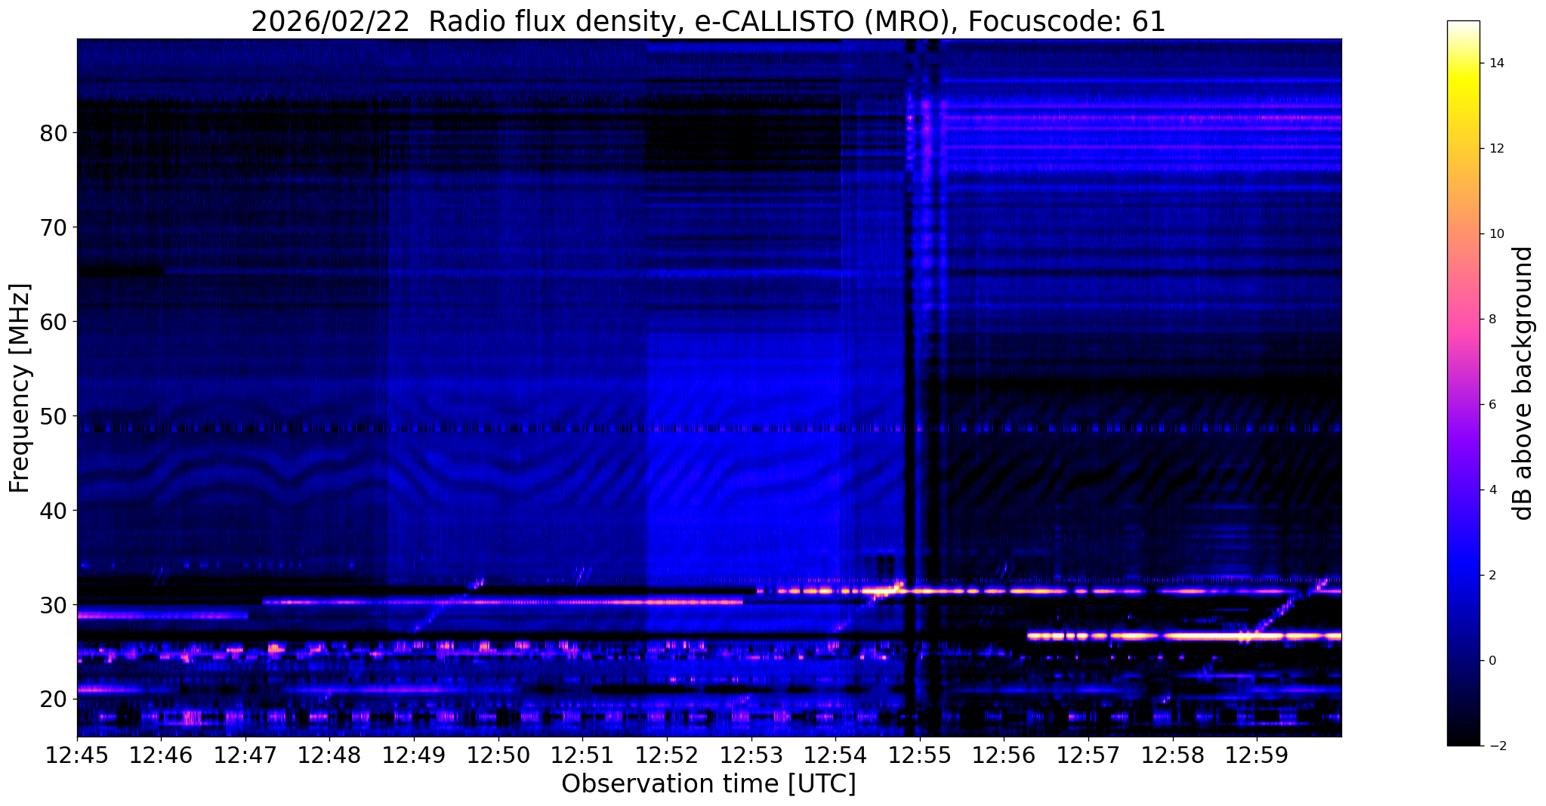Click the 12:51 time tick label
The image size is (1546, 806).
click(582, 755)
